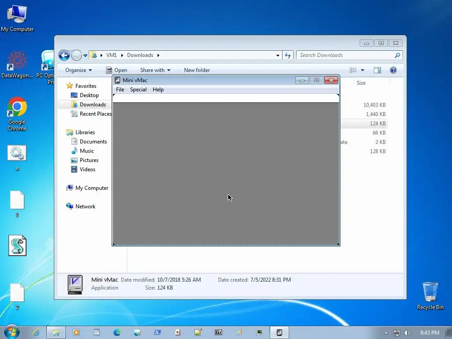Change the view with the view icon
This screenshot has width=452, height=339.
353,70
